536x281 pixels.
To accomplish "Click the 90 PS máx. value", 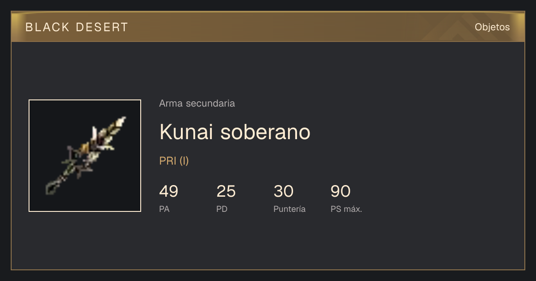I will click(340, 191).
